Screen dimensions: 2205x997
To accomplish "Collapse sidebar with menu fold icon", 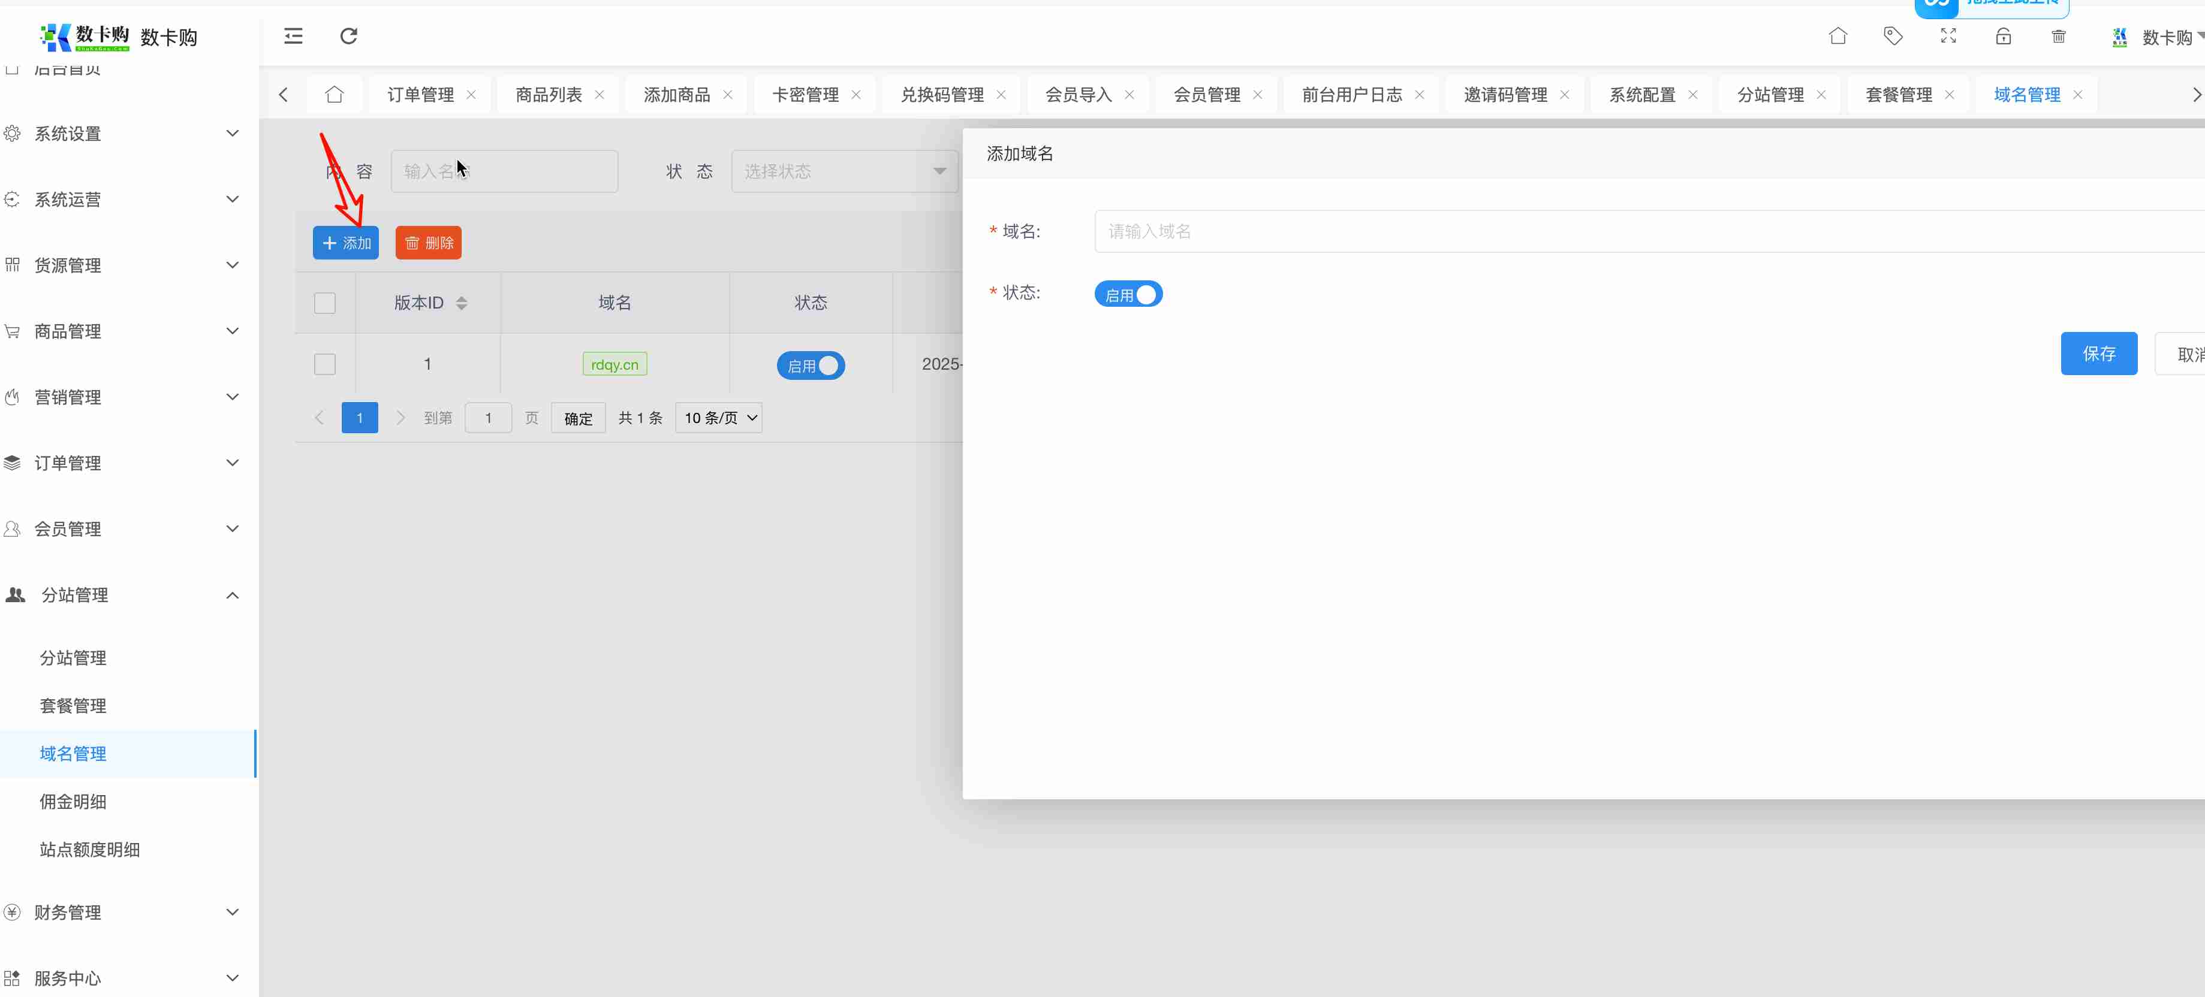I will pos(293,36).
